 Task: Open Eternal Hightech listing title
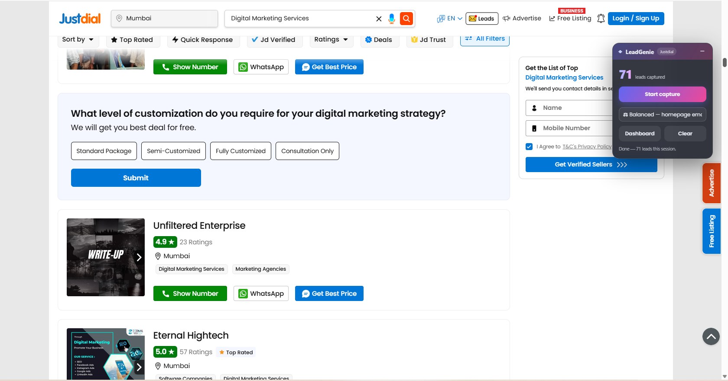point(191,336)
